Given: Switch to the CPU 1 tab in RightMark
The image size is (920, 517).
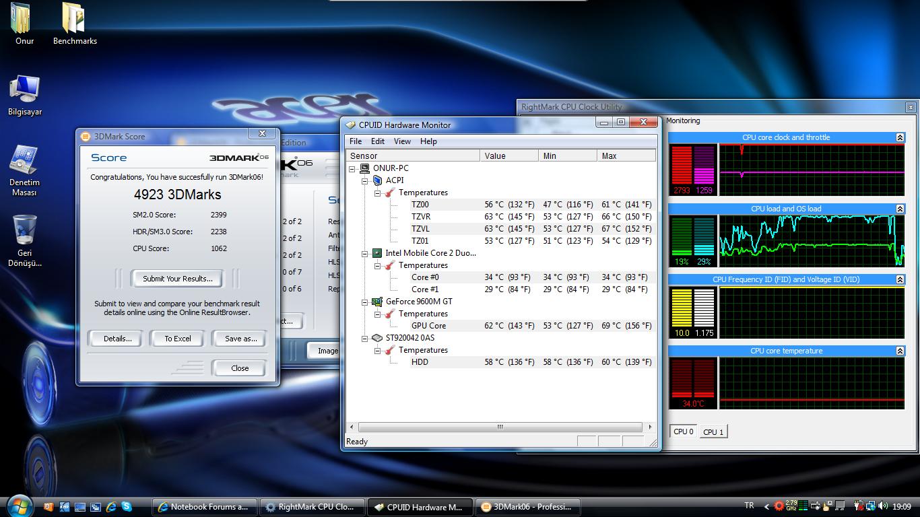Looking at the screenshot, I should tap(713, 432).
